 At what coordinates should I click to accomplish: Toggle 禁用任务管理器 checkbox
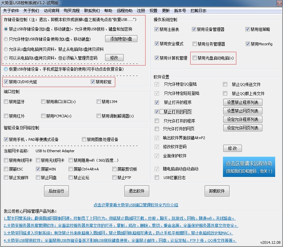coord(195,44)
